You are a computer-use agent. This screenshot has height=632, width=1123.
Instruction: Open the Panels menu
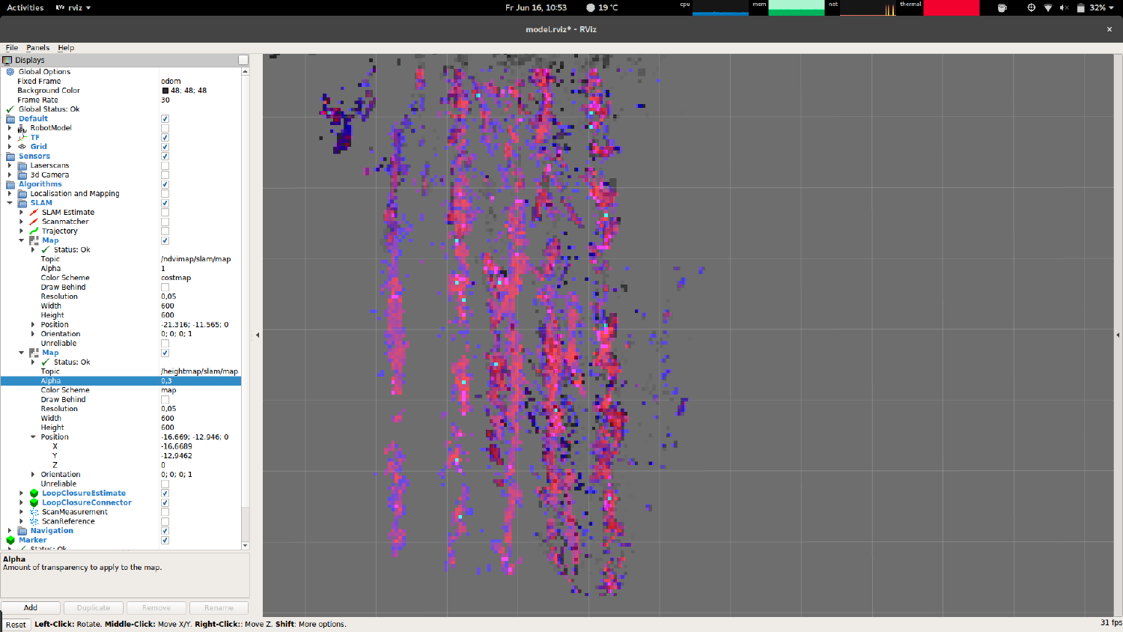(x=37, y=47)
